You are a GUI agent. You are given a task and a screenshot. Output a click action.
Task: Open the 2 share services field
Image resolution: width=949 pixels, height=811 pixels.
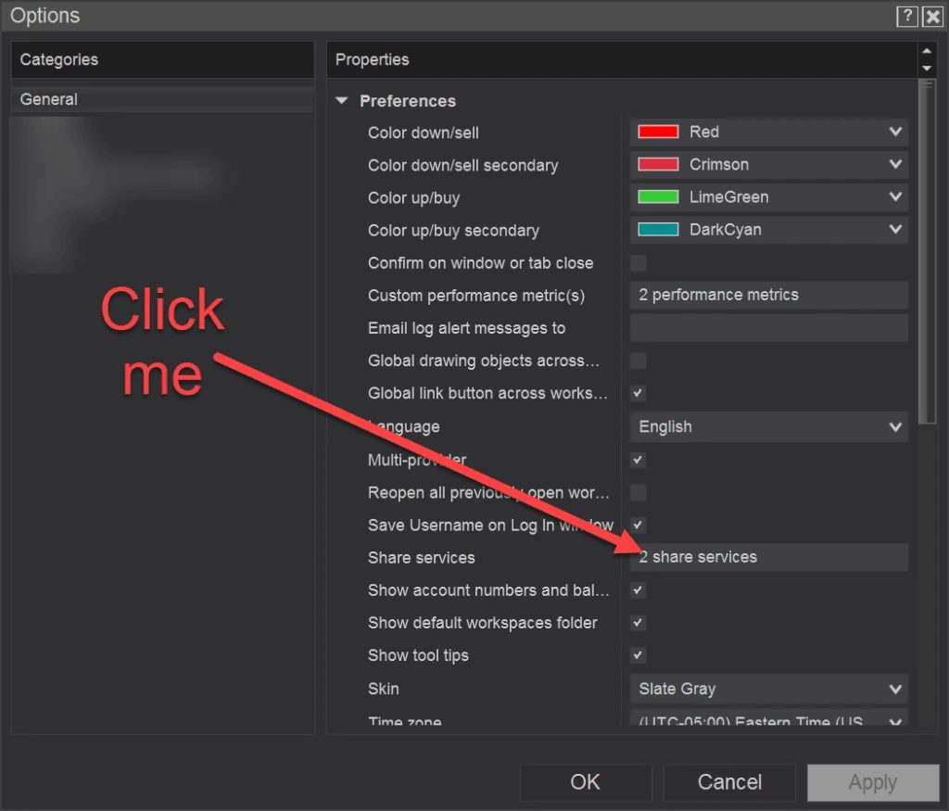click(x=768, y=557)
